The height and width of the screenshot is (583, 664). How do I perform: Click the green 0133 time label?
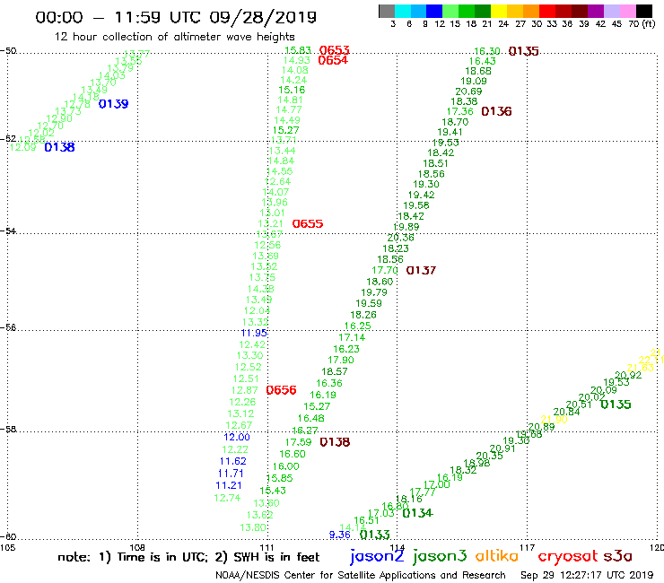click(x=375, y=535)
